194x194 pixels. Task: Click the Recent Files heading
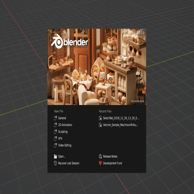coord(105,111)
